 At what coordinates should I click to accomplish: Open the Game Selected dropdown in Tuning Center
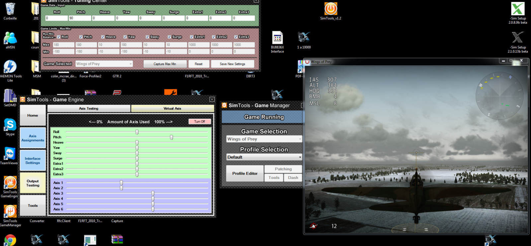point(104,64)
